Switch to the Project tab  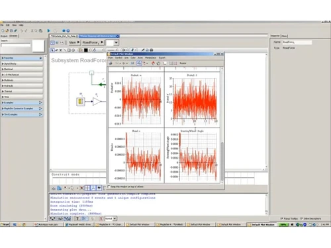click(x=4, y=36)
